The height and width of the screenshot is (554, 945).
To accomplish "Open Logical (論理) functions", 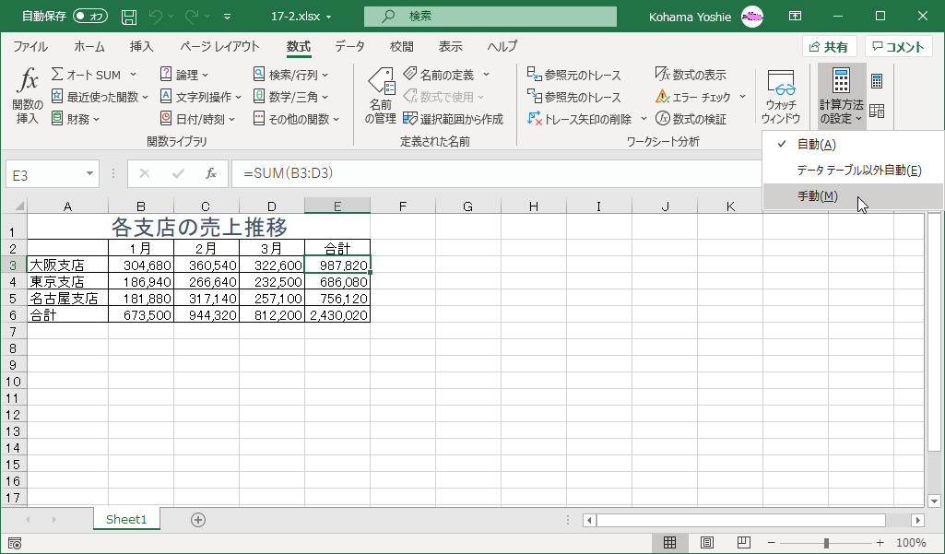I will click(x=184, y=75).
